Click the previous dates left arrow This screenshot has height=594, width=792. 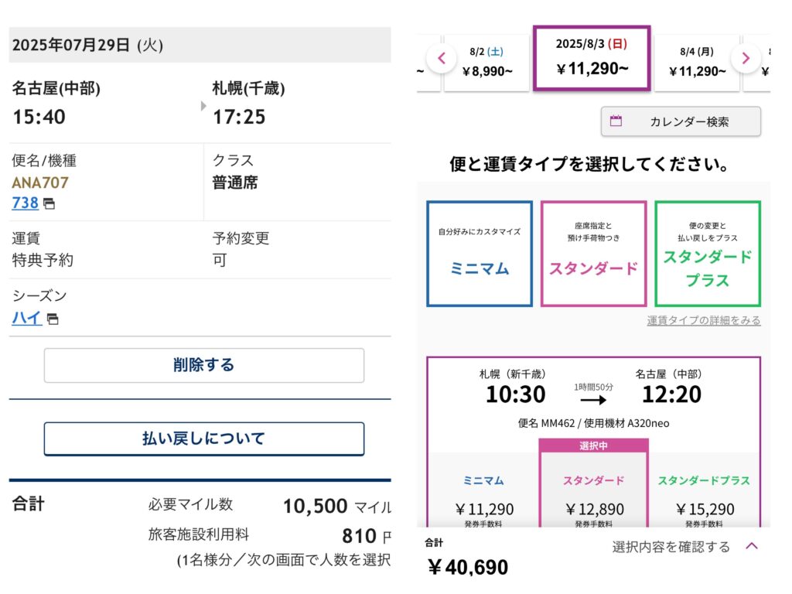(x=442, y=58)
